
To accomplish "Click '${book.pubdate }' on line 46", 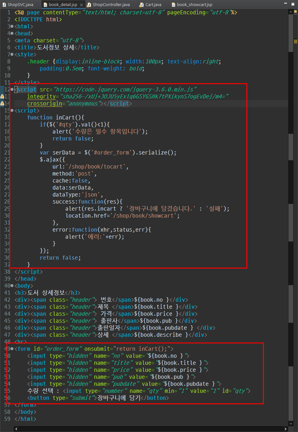I will (168, 328).
